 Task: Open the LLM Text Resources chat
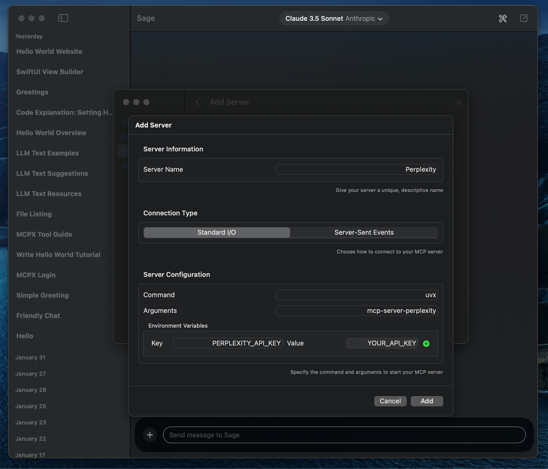(49, 194)
